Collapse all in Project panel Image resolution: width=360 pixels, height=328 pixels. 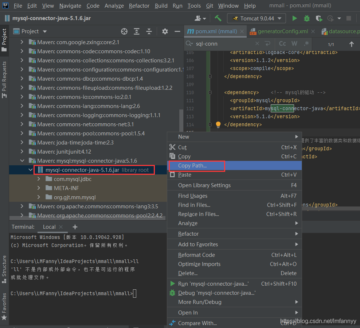point(149,31)
